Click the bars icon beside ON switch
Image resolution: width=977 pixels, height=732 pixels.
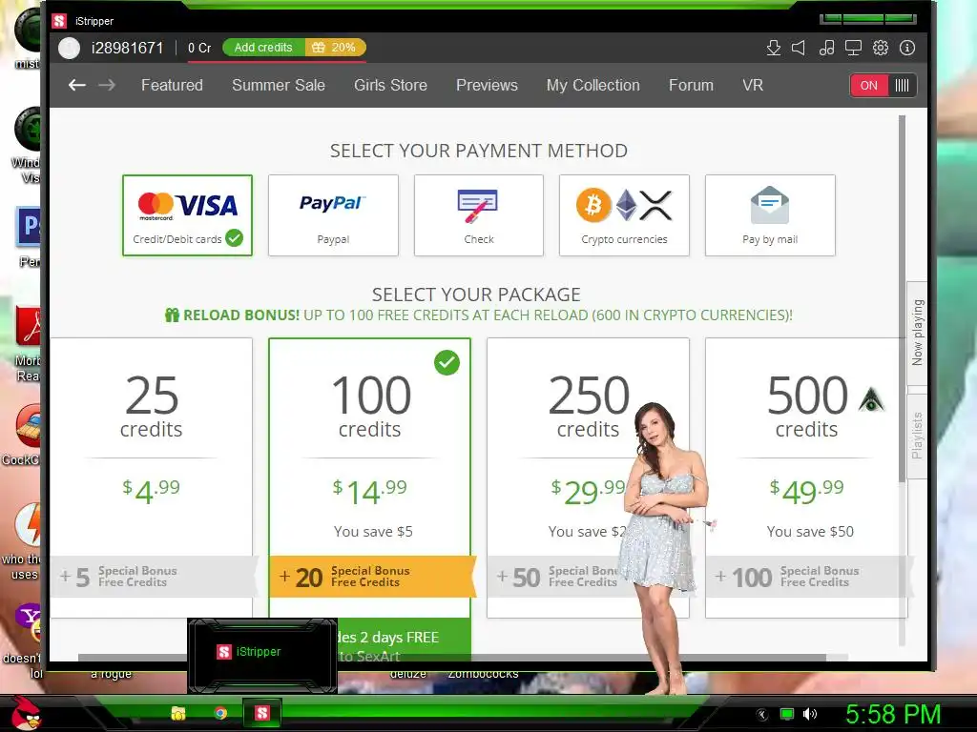(902, 85)
